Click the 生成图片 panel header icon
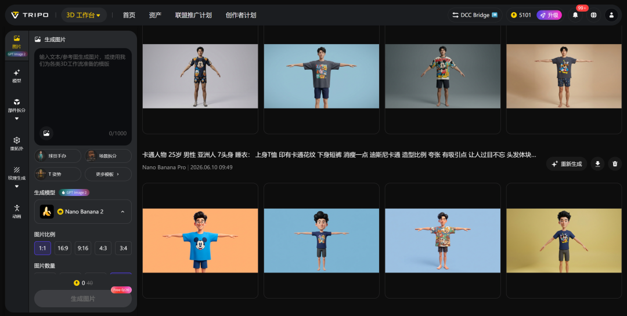627x316 pixels. (x=38, y=39)
